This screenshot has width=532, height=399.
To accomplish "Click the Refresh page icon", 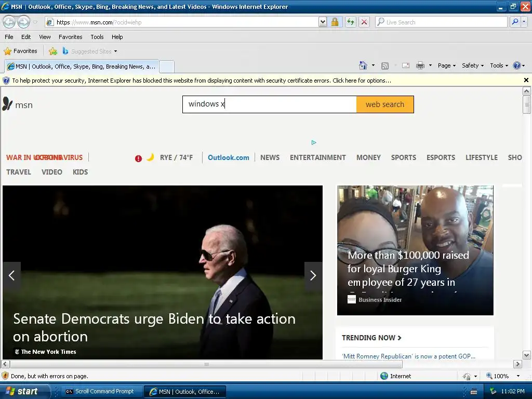I will point(351,22).
